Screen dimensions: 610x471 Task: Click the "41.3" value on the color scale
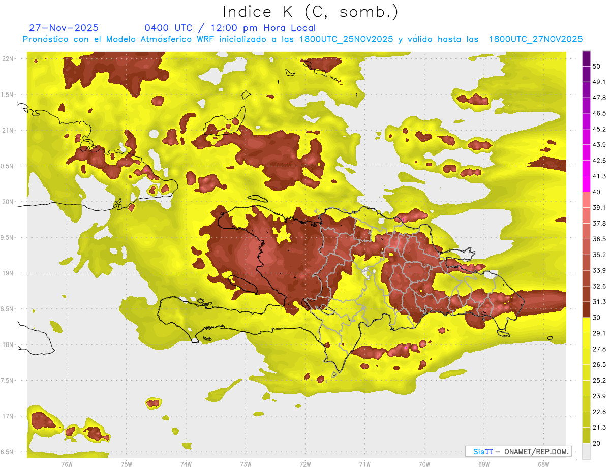click(x=600, y=176)
